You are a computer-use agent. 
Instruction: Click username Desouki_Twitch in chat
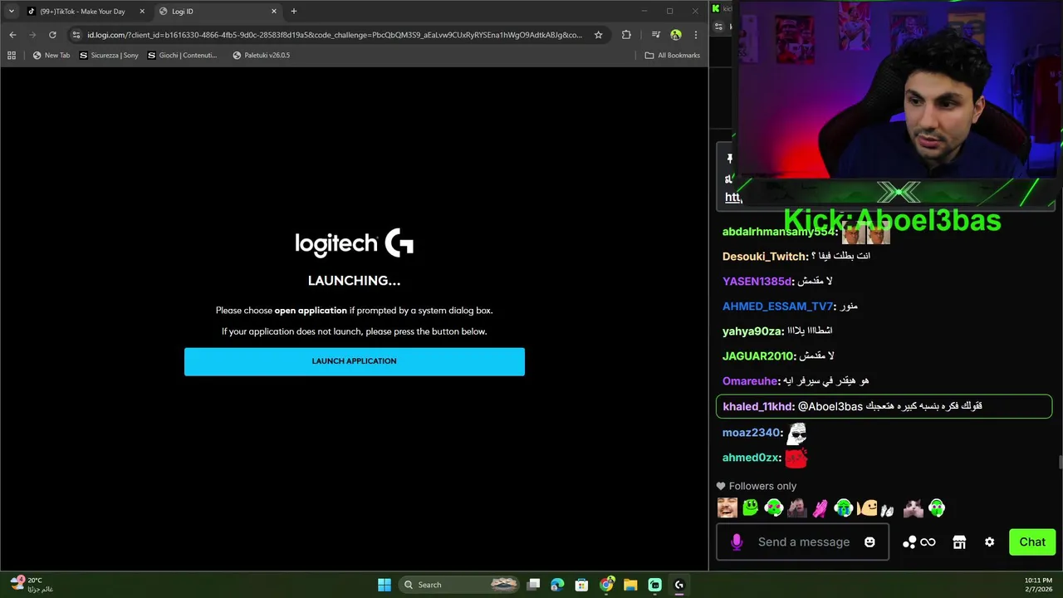(765, 257)
